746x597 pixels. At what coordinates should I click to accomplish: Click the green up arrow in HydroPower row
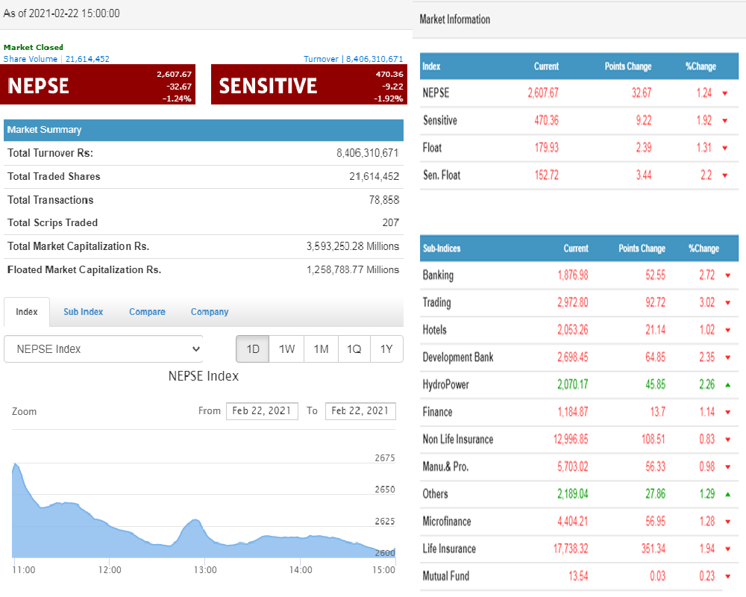727,385
